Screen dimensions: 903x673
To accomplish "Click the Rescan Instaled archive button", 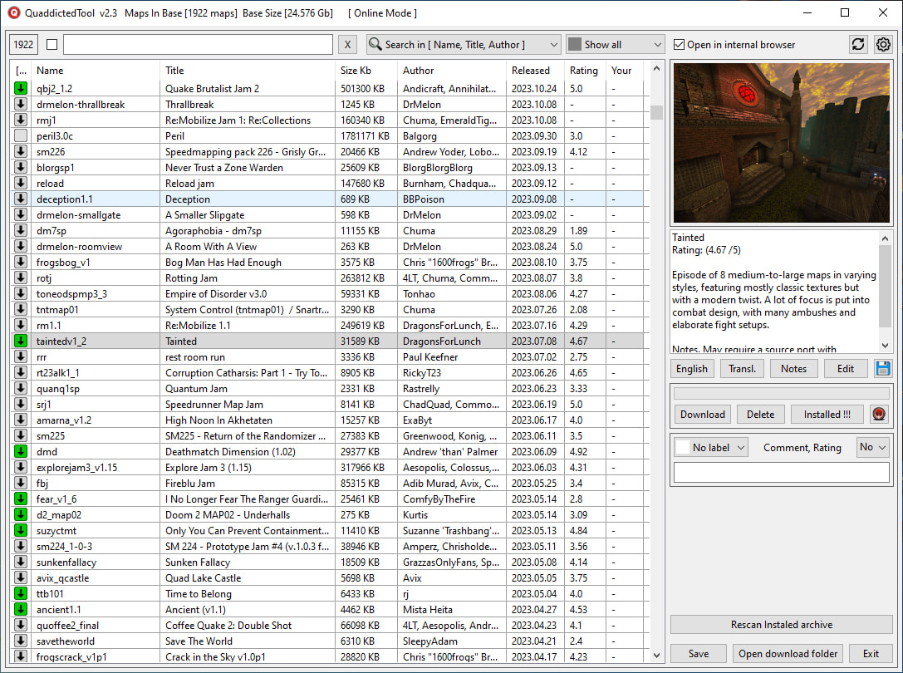I will [x=781, y=625].
